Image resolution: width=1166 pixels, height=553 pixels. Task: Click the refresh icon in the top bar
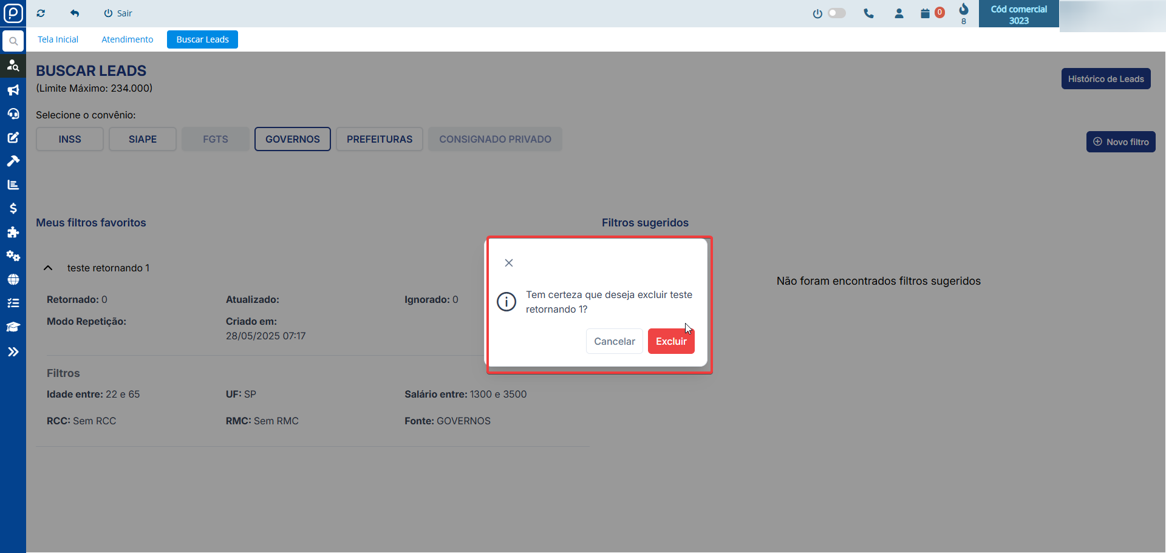[x=41, y=13]
